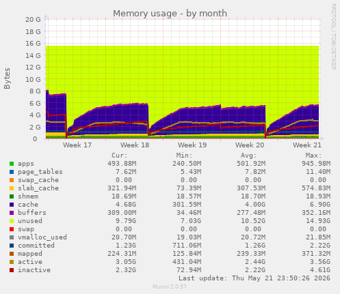Screen dimensions: 340x294
Task: Select the 'shmem' legend label
Action: tap(28, 196)
